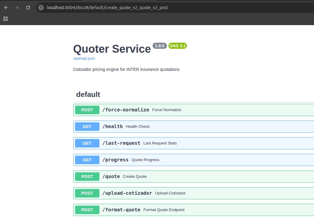This screenshot has height=222, width=314.
Task: Click the Format Quote Endpoint summary text
Action: pos(164,210)
